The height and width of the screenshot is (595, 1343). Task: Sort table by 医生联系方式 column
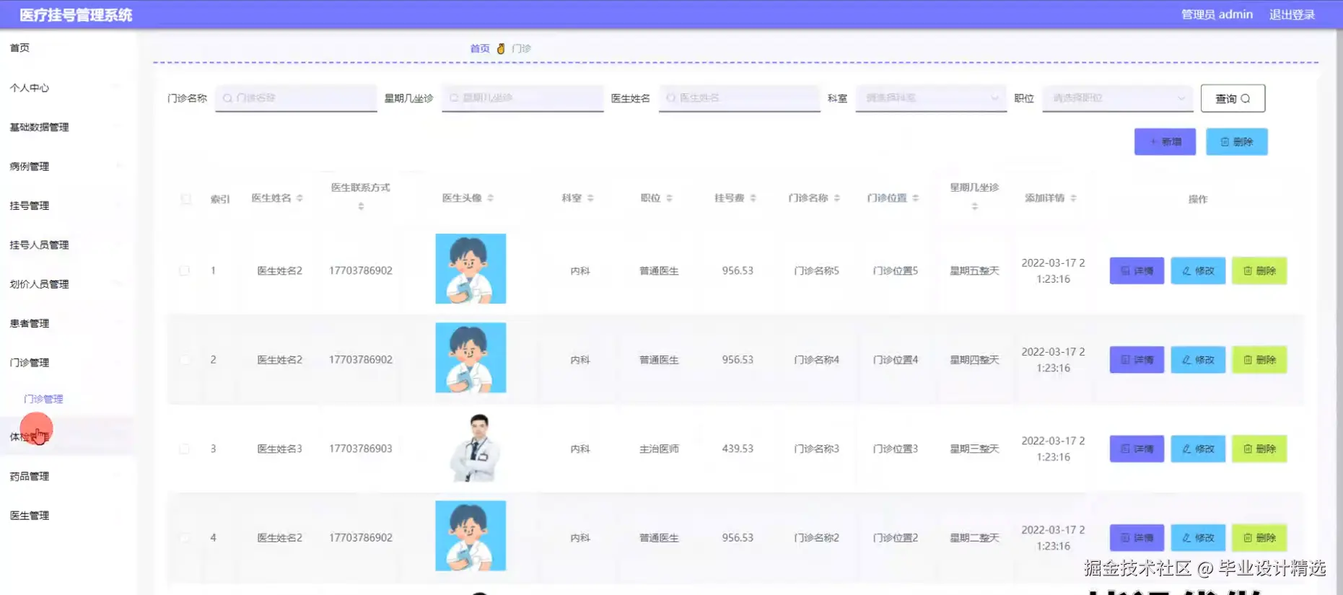tap(361, 206)
